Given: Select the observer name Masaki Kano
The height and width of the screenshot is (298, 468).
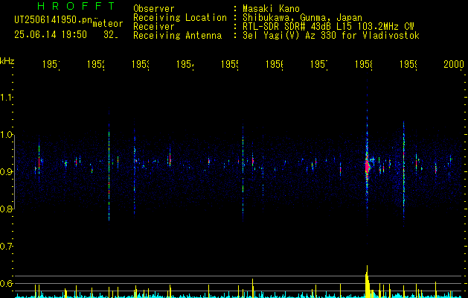Looking at the screenshot, I should tap(271, 8).
